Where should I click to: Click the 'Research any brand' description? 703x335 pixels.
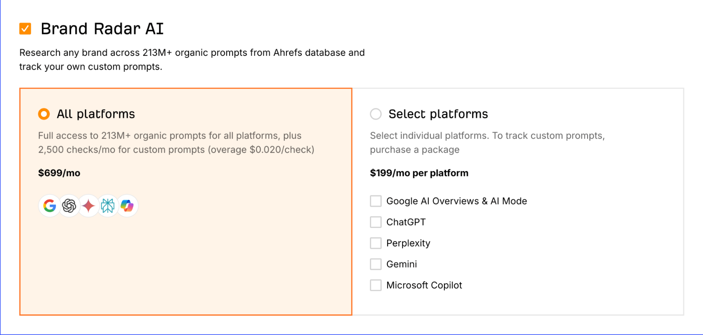[x=192, y=60]
